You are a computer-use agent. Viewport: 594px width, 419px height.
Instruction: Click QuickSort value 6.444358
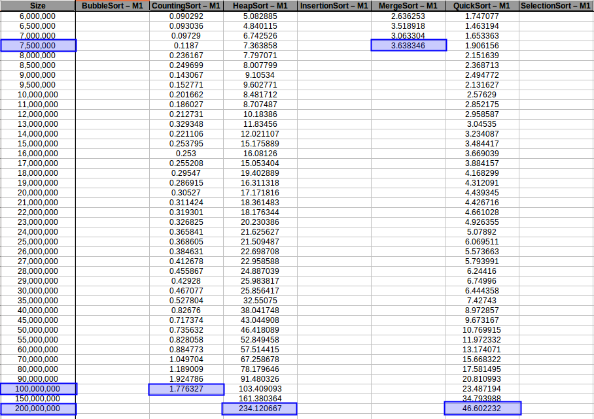point(482,291)
